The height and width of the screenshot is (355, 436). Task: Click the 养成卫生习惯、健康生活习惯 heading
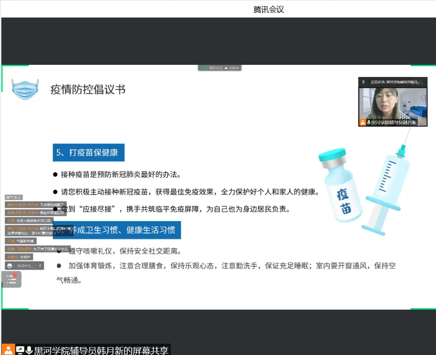coord(121,230)
